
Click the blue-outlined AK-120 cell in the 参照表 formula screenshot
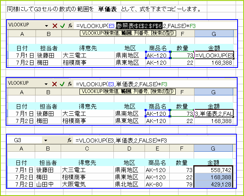pos(158,55)
